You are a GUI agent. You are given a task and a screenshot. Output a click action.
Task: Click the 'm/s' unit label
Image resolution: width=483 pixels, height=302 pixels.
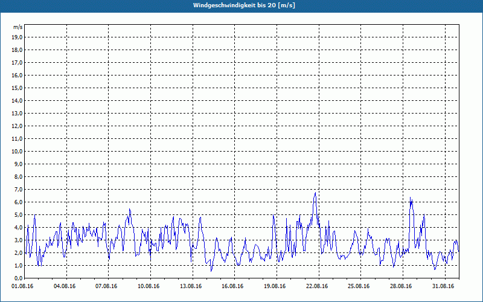18,27
